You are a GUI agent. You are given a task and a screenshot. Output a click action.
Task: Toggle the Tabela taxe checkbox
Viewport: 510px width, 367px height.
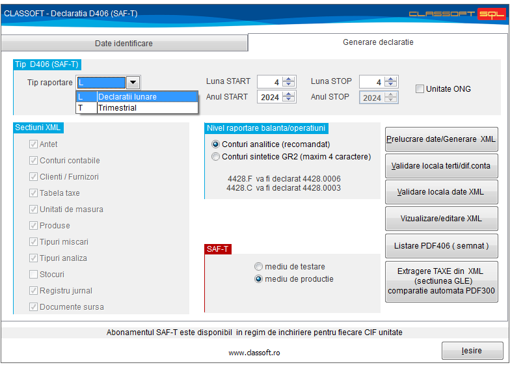pos(33,193)
